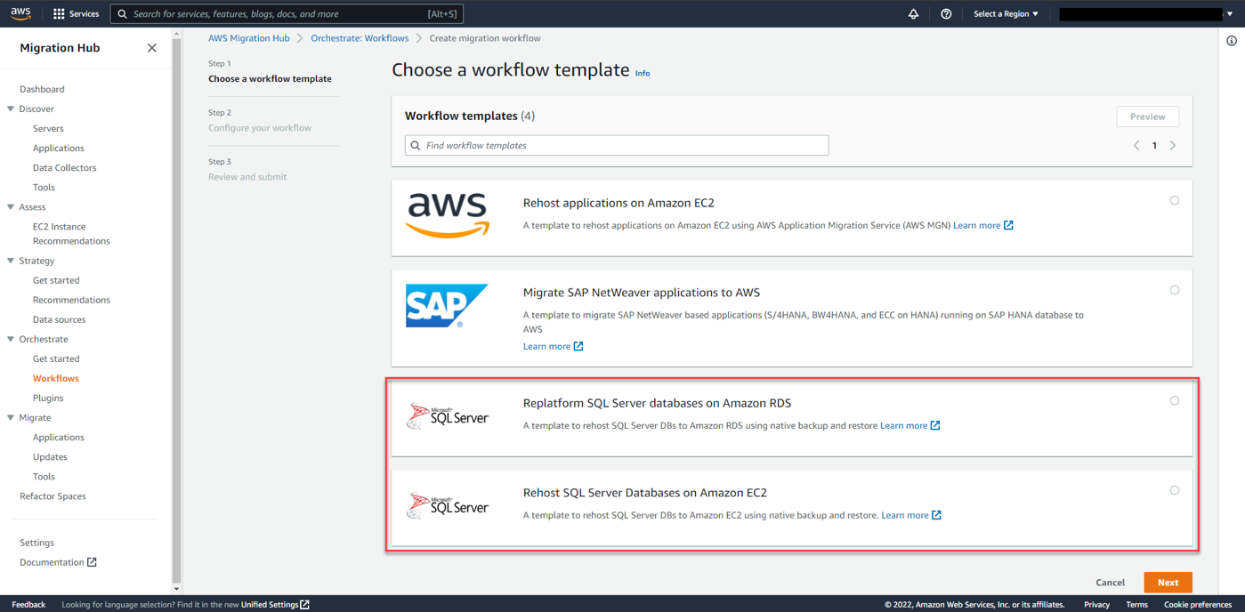Open Cookie preferences in footer
1245x612 pixels.
[x=1198, y=605]
